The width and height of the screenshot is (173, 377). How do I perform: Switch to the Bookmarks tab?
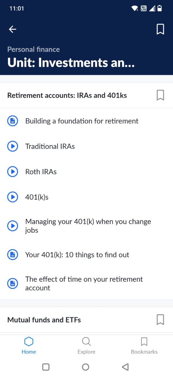144,345
